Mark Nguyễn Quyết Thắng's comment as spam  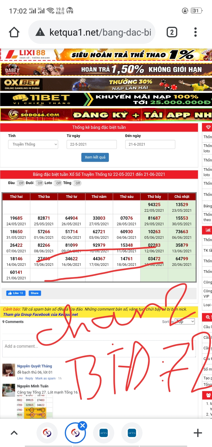[45, 378]
